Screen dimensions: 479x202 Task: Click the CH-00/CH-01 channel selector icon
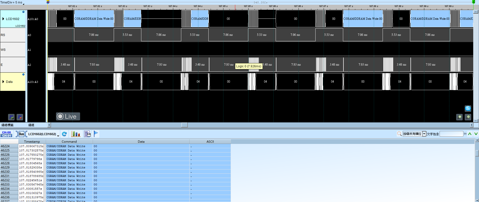[7, 134]
